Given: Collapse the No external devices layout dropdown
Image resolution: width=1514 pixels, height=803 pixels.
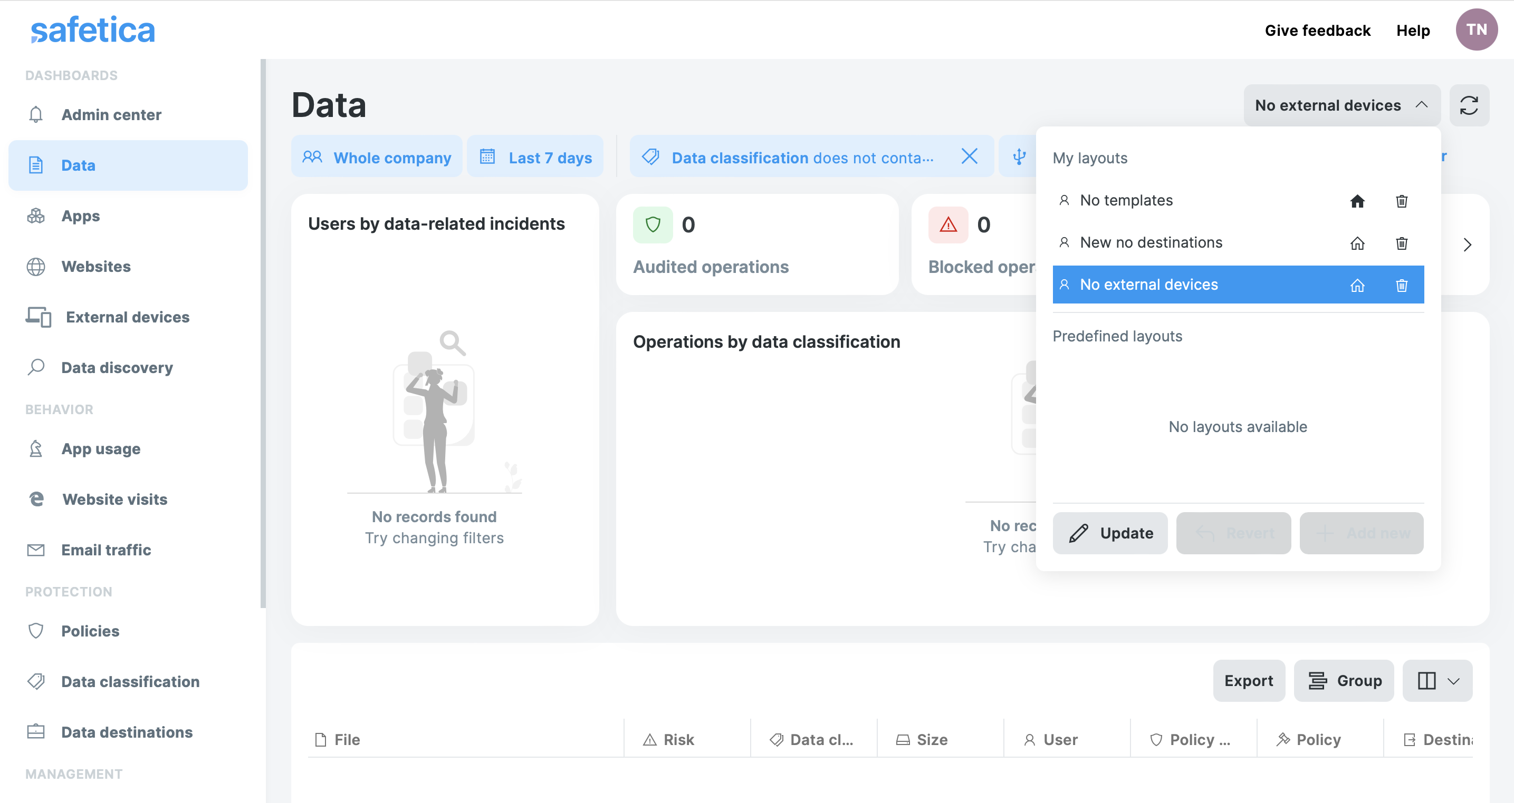Looking at the screenshot, I should pyautogui.click(x=1342, y=105).
